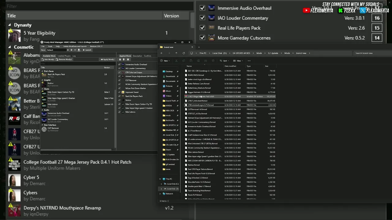This screenshot has height=220, width=392.
Task: Collapse the Audio category in Available Mods
Action: click(43, 110)
